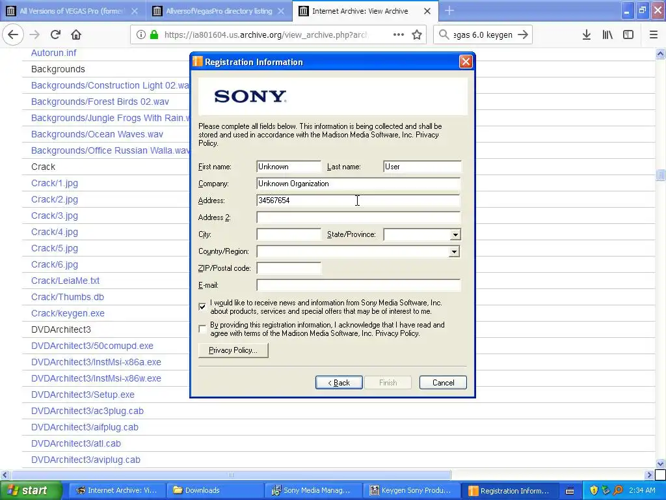Check the Privacy Policy acknowledgement checkbox
The image size is (666, 500).
[202, 329]
